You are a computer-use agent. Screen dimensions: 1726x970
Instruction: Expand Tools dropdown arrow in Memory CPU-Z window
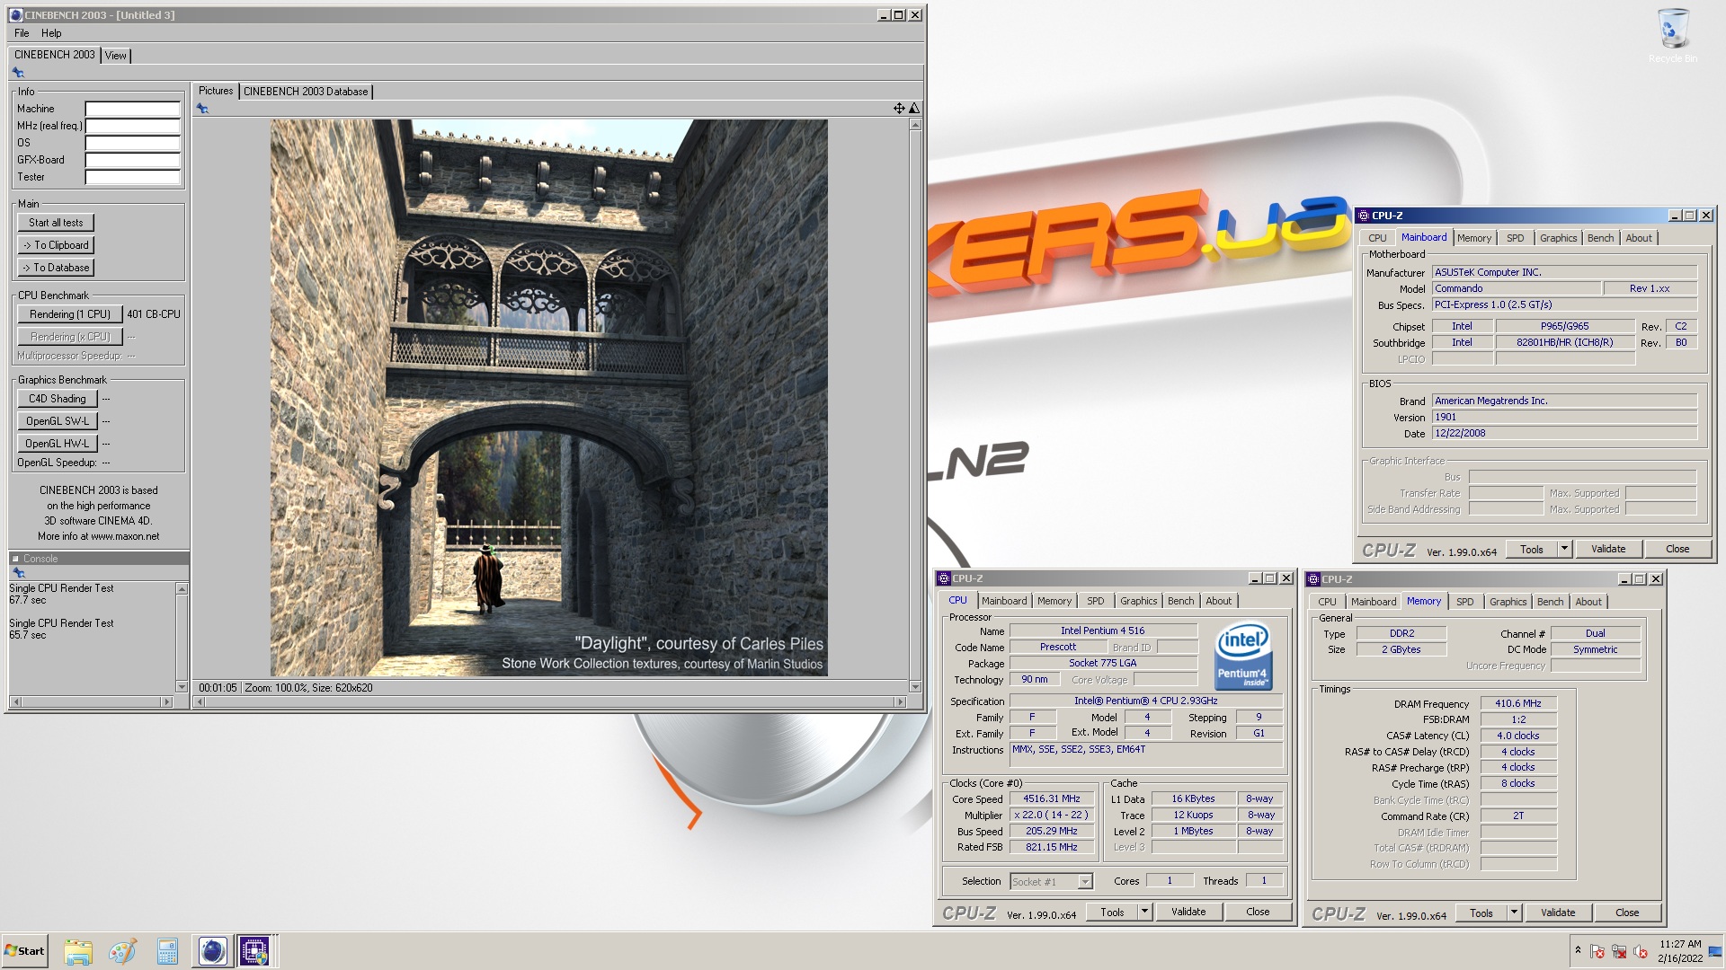[x=1514, y=913]
